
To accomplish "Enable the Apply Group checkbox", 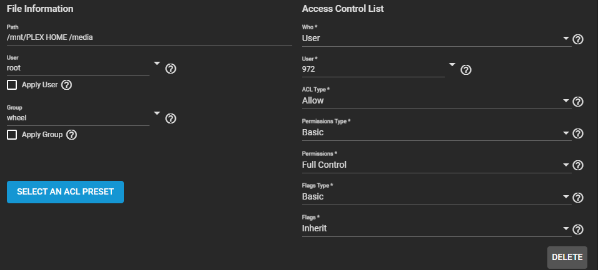I will pos(13,135).
